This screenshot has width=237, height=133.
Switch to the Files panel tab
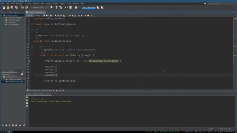click(10, 12)
